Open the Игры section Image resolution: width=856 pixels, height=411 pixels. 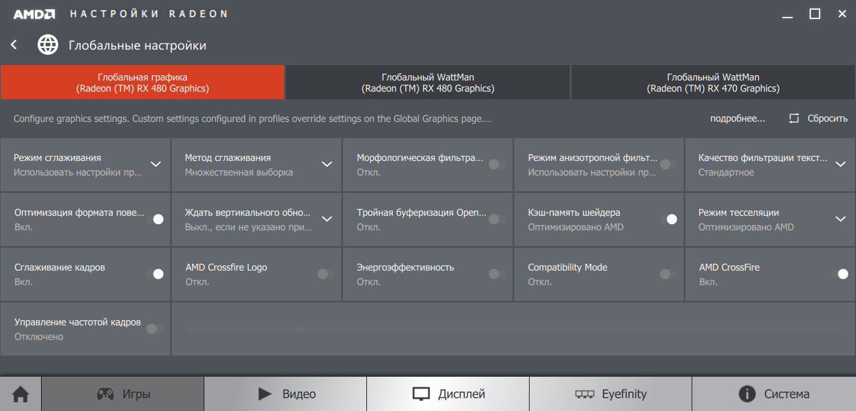click(123, 394)
